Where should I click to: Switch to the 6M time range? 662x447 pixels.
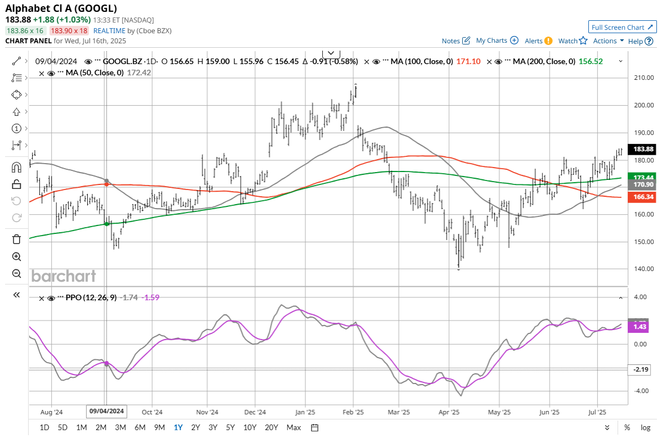[139, 427]
